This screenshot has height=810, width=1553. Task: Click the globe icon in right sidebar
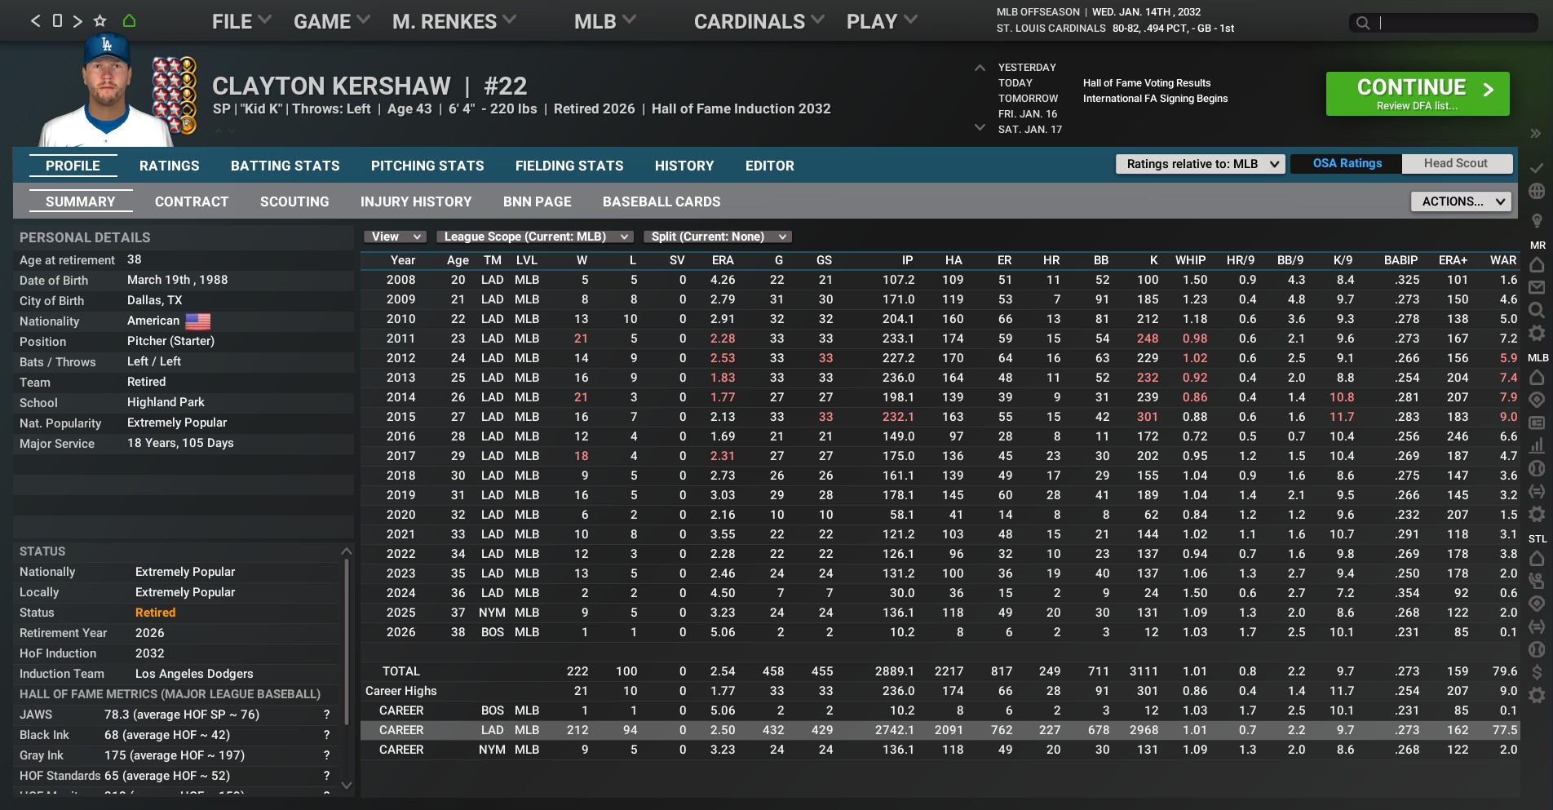[1537, 191]
